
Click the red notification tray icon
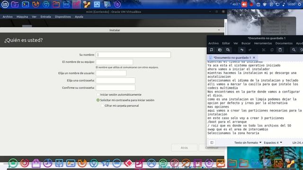point(244,4)
